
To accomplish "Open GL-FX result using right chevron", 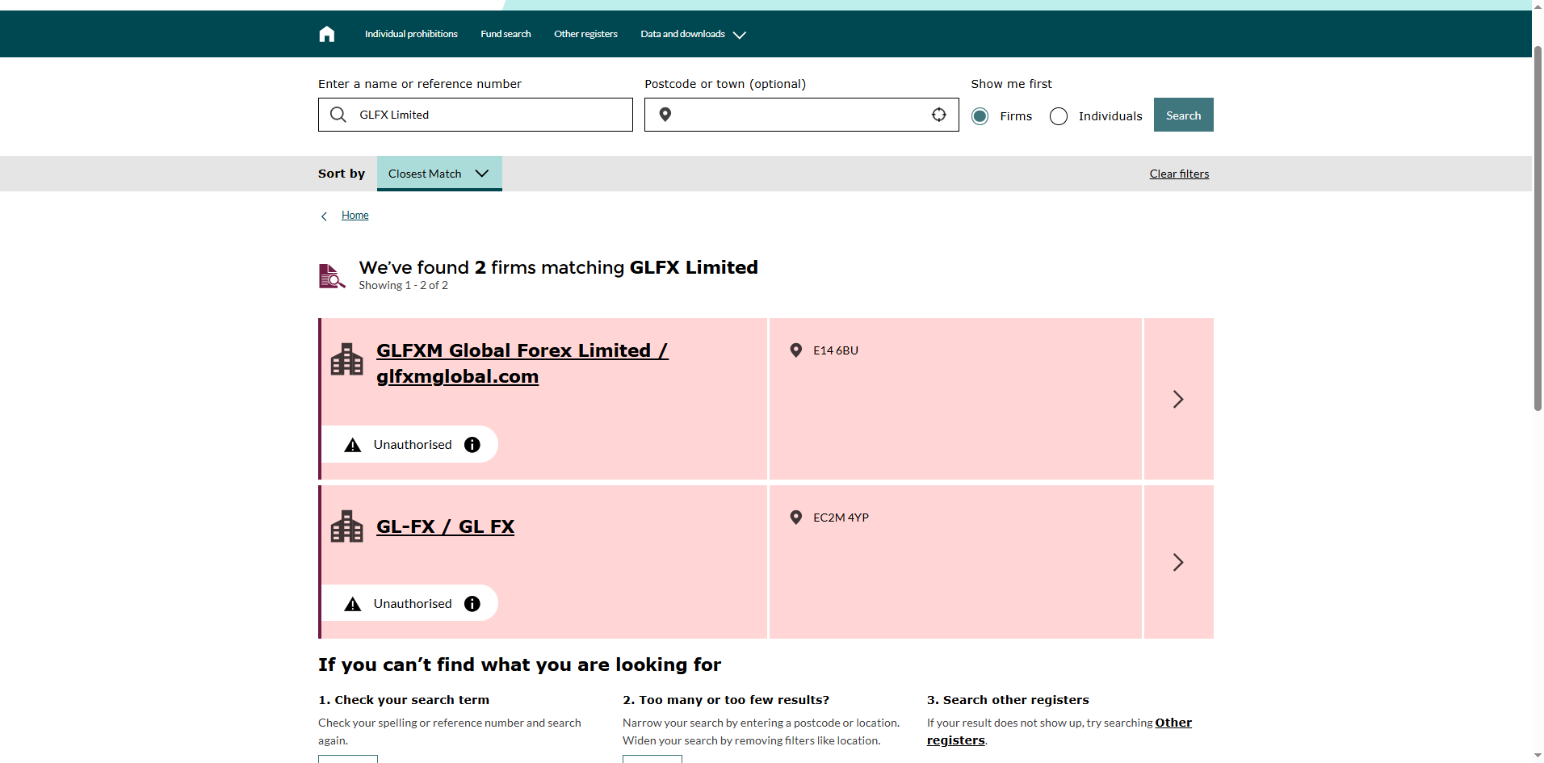I will [x=1178, y=562].
